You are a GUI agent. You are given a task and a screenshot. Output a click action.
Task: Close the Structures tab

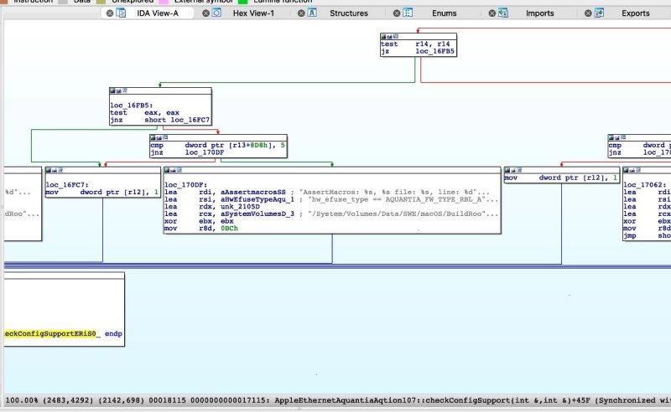(x=299, y=13)
